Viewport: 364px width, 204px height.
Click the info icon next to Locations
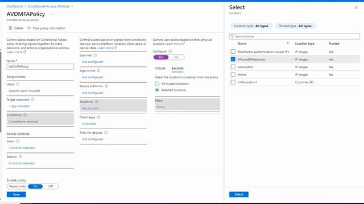pos(96,101)
